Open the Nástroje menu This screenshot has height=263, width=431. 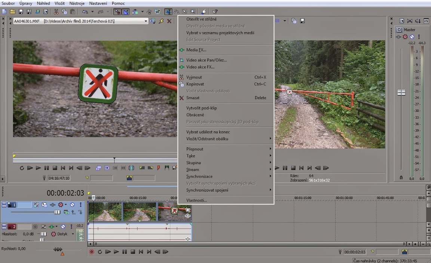click(x=76, y=3)
